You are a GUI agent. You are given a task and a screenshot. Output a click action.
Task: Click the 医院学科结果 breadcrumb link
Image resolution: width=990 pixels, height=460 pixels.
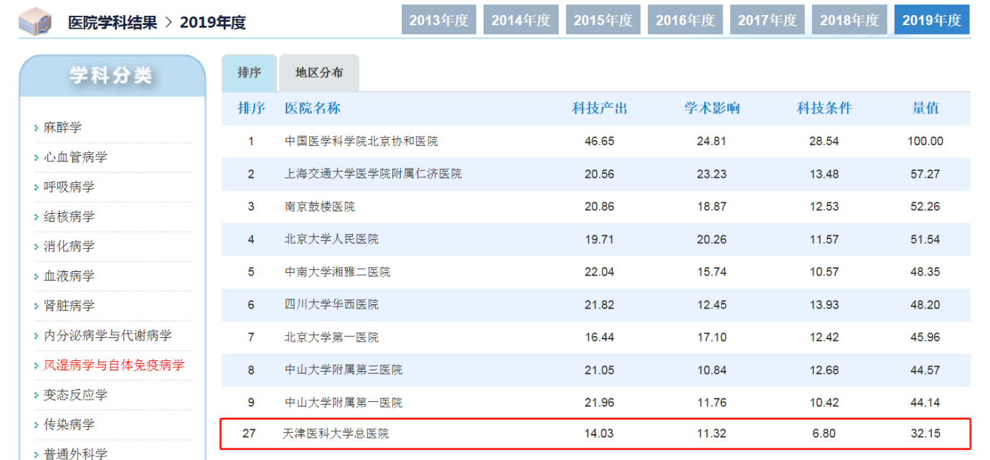113,22
